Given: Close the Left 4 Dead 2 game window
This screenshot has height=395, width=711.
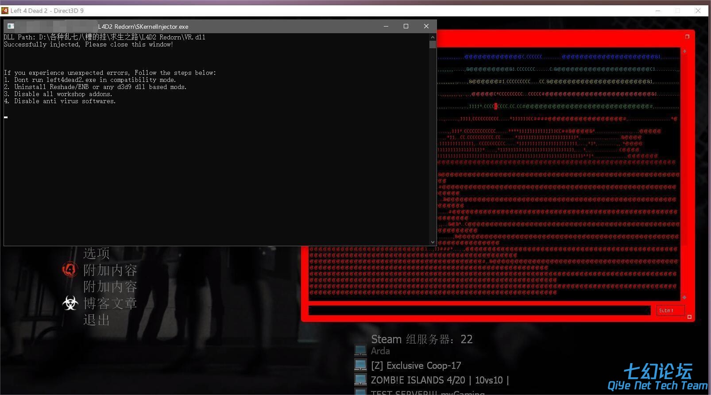Looking at the screenshot, I should tap(698, 11).
